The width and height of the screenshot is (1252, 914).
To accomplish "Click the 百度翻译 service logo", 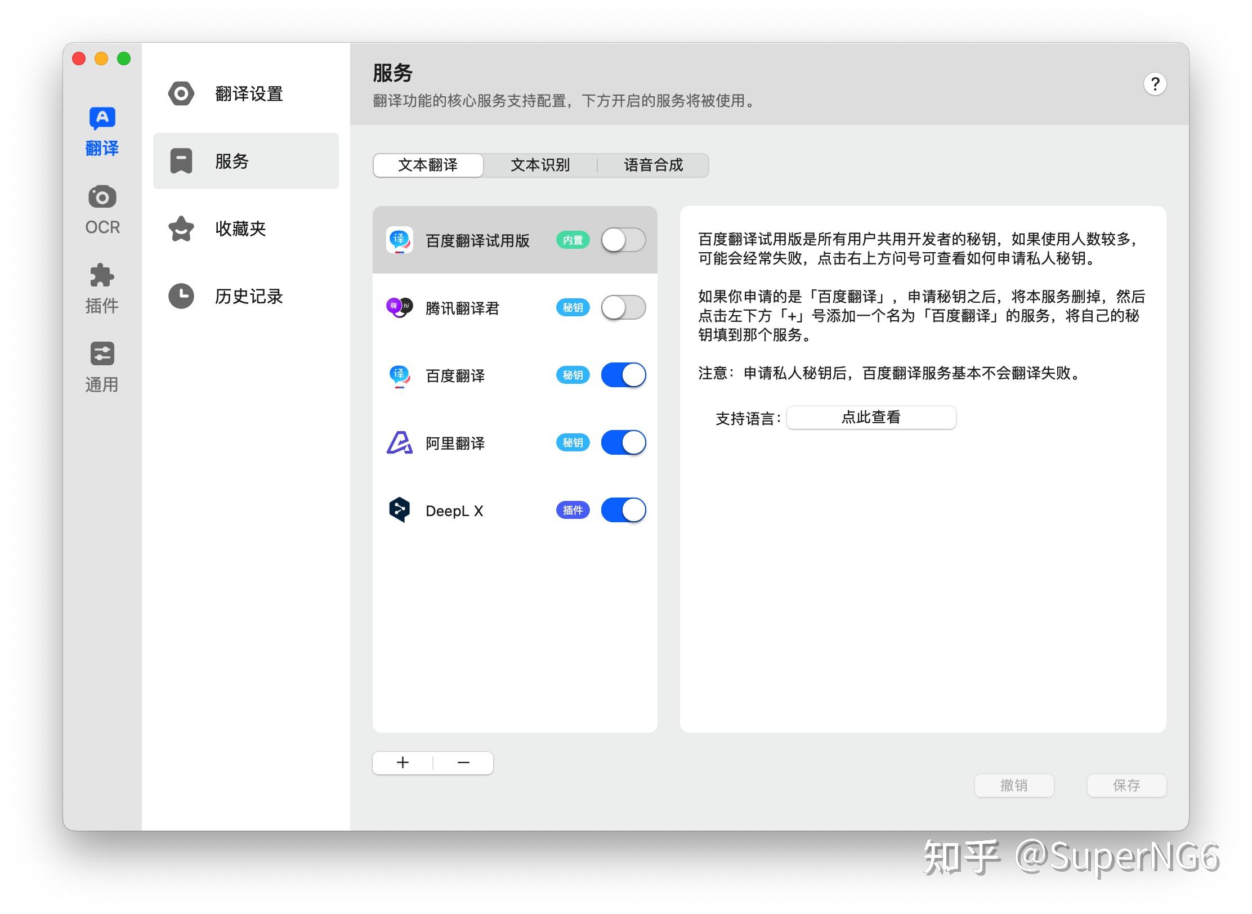I will click(400, 375).
